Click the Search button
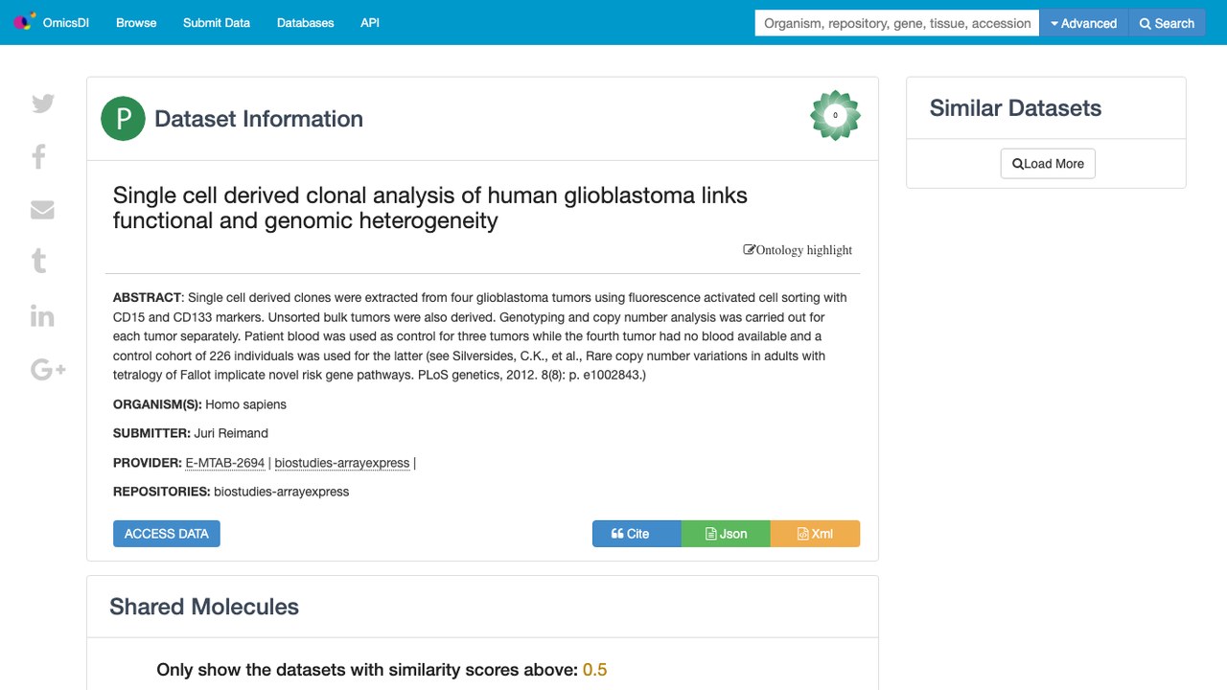The height and width of the screenshot is (690, 1227). [x=1168, y=23]
